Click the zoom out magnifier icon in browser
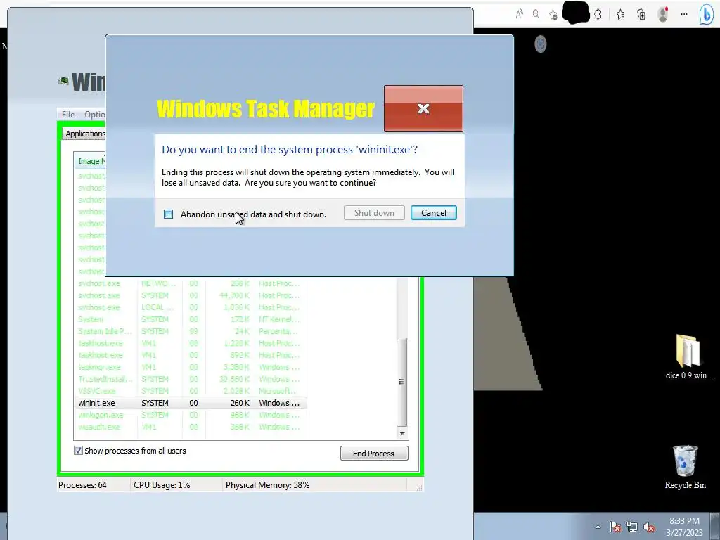The height and width of the screenshot is (540, 720). pos(536,14)
